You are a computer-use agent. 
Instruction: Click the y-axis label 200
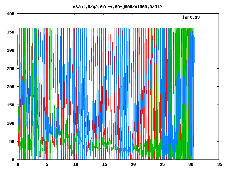tap(11, 87)
